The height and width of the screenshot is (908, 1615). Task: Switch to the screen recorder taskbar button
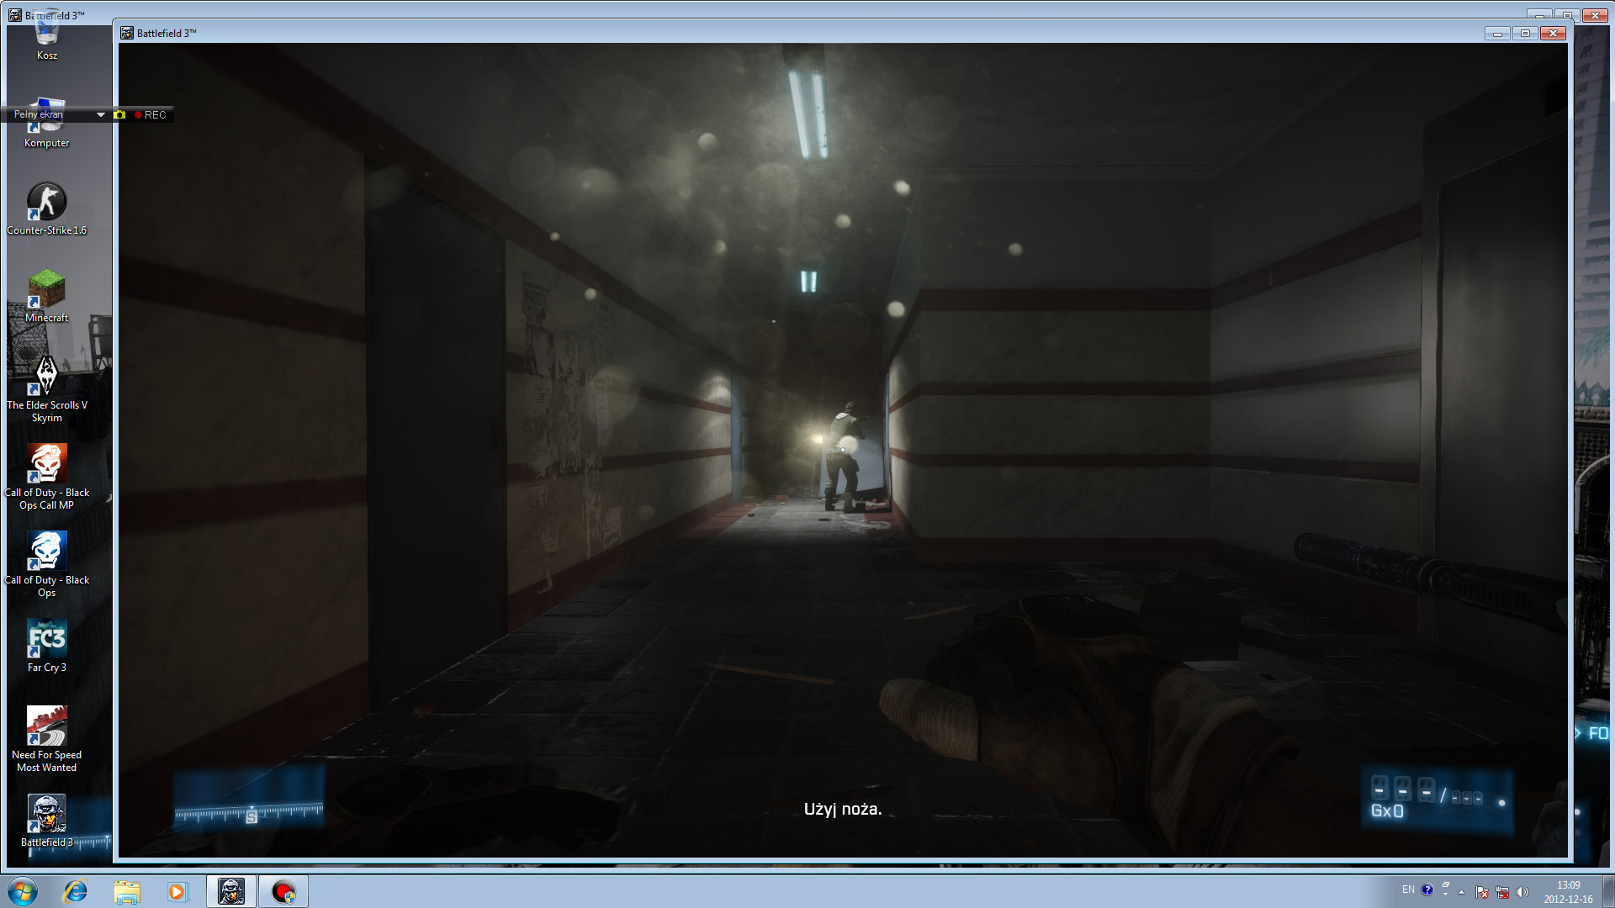(x=283, y=891)
